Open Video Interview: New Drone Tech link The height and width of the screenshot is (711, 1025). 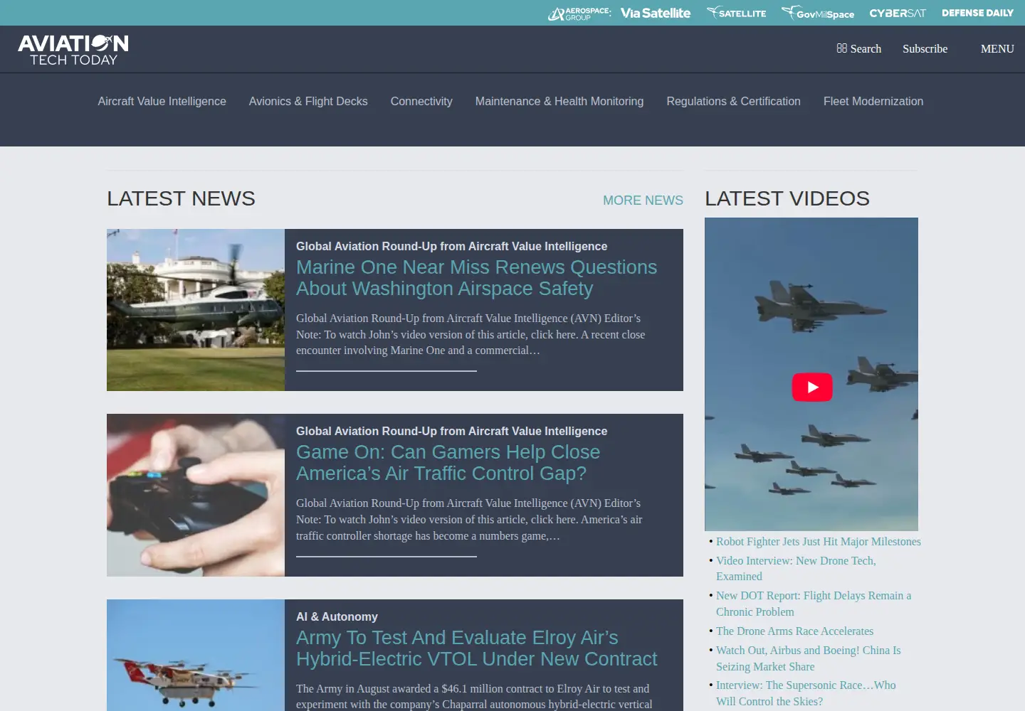[x=796, y=568]
